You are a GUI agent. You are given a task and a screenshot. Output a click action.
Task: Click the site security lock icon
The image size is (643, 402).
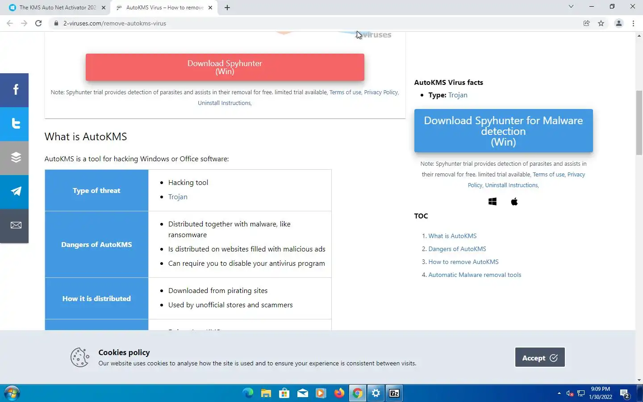coord(56,23)
